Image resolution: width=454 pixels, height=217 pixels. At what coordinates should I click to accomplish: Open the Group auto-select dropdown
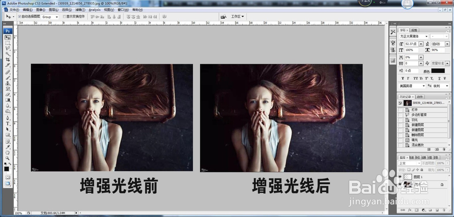(50, 17)
